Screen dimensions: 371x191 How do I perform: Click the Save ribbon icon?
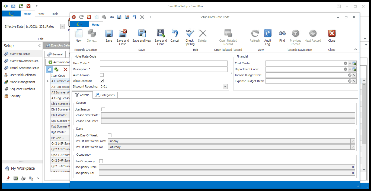(x=109, y=33)
